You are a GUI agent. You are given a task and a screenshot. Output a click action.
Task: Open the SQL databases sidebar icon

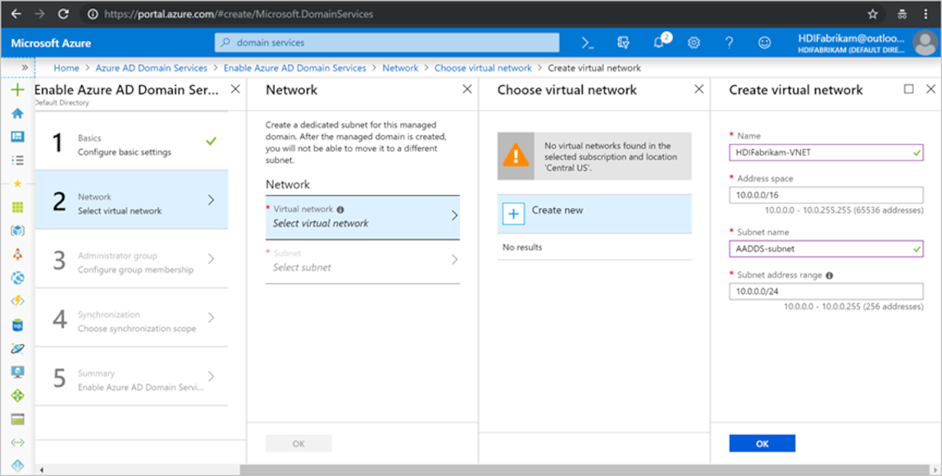[17, 325]
